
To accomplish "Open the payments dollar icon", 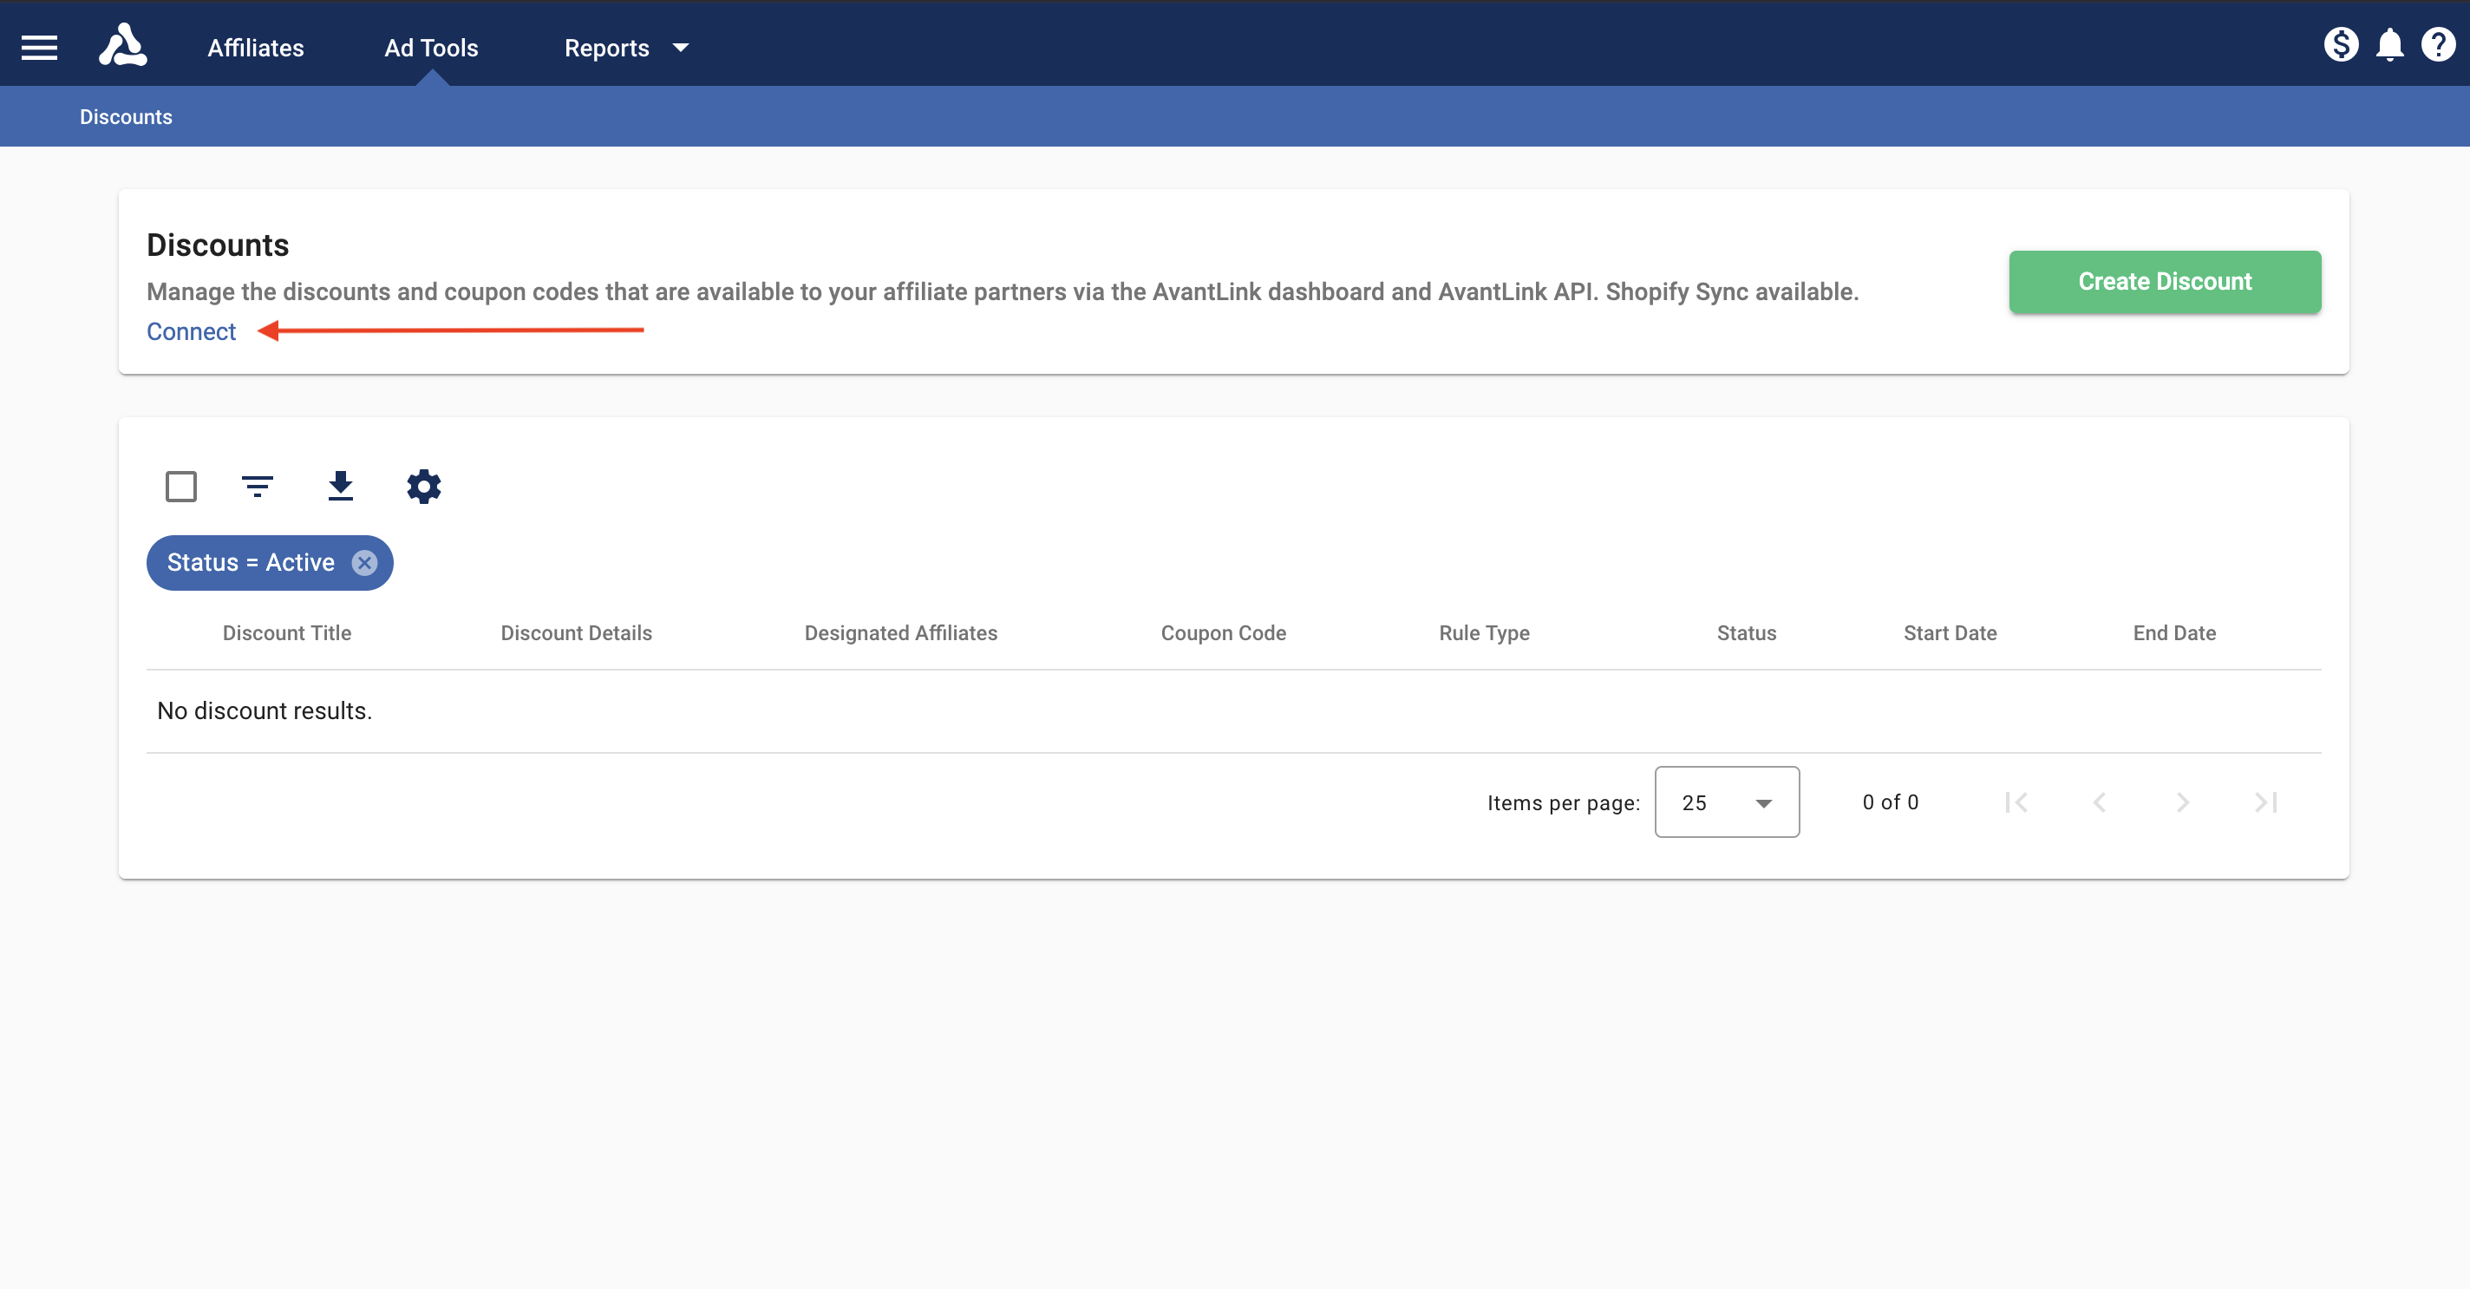I will point(2342,44).
